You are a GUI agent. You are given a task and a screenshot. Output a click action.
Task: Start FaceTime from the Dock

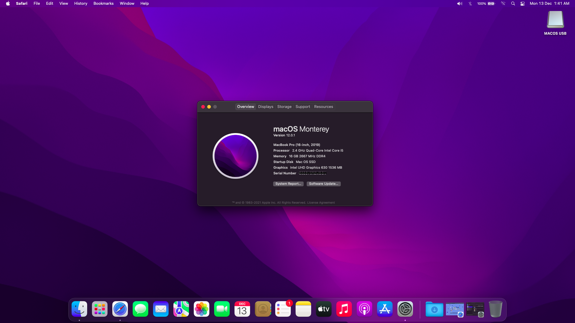pos(222,309)
